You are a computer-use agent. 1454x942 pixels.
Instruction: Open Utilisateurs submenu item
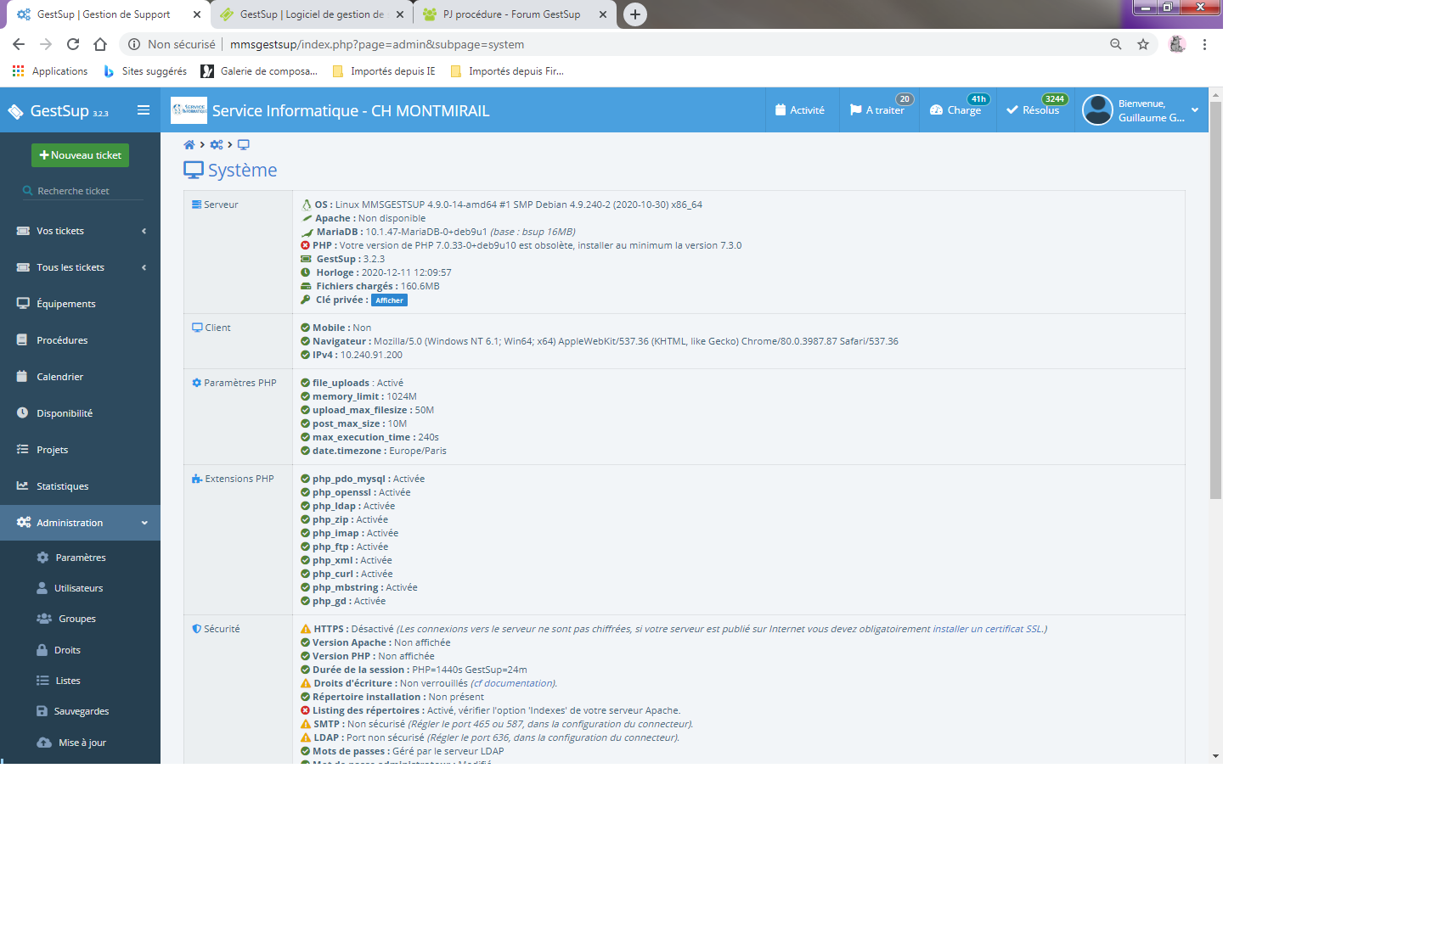click(78, 588)
